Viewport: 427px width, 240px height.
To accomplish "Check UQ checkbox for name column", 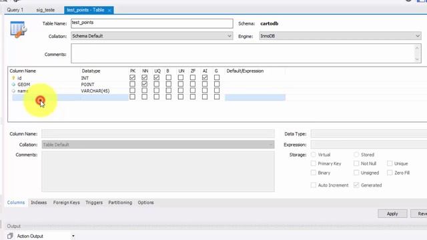I will [157, 91].
